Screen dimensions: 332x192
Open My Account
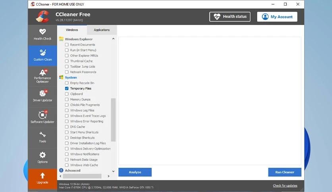pyautogui.click(x=277, y=17)
